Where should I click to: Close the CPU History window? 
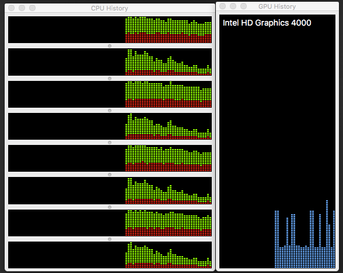pyautogui.click(x=12, y=8)
